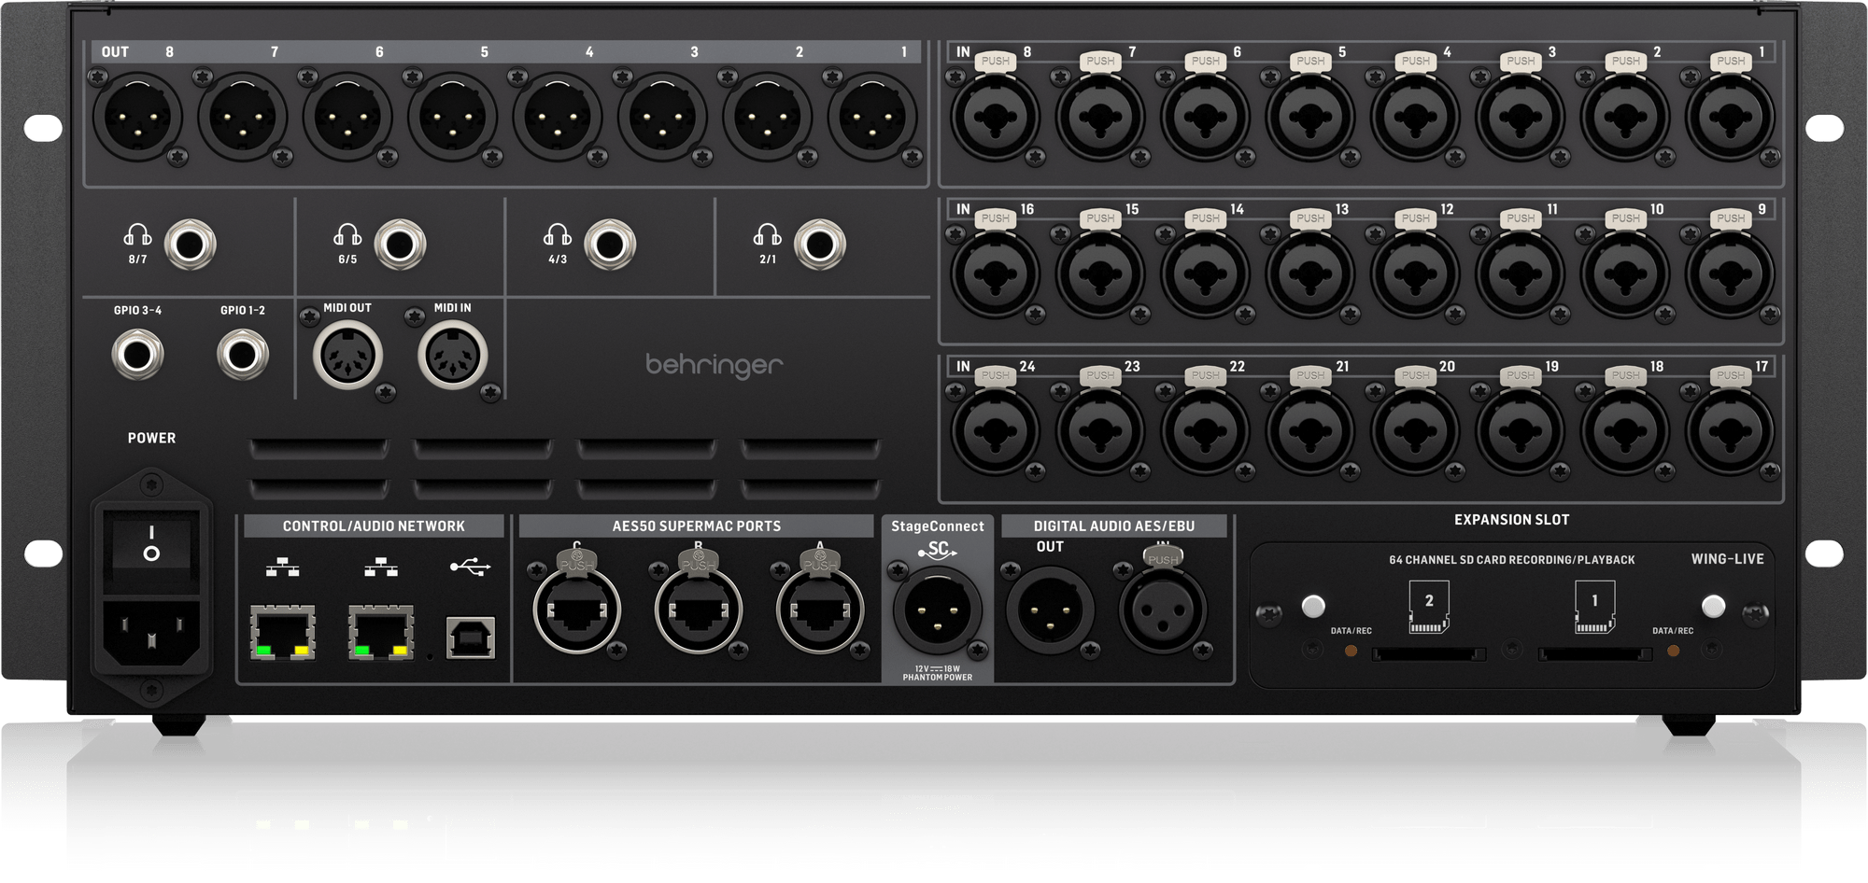
Task: Click the "CONTROL/AUDIO NETWORK" label
Action: tap(374, 526)
